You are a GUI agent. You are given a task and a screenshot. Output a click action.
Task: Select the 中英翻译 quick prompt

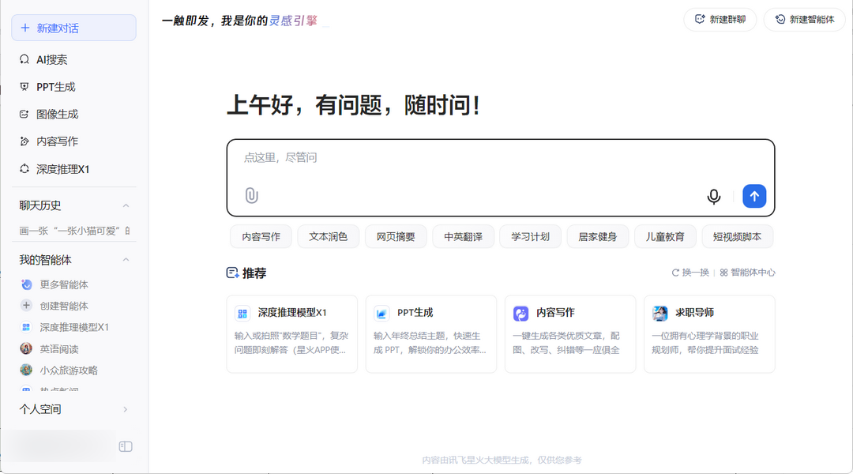tap(463, 236)
